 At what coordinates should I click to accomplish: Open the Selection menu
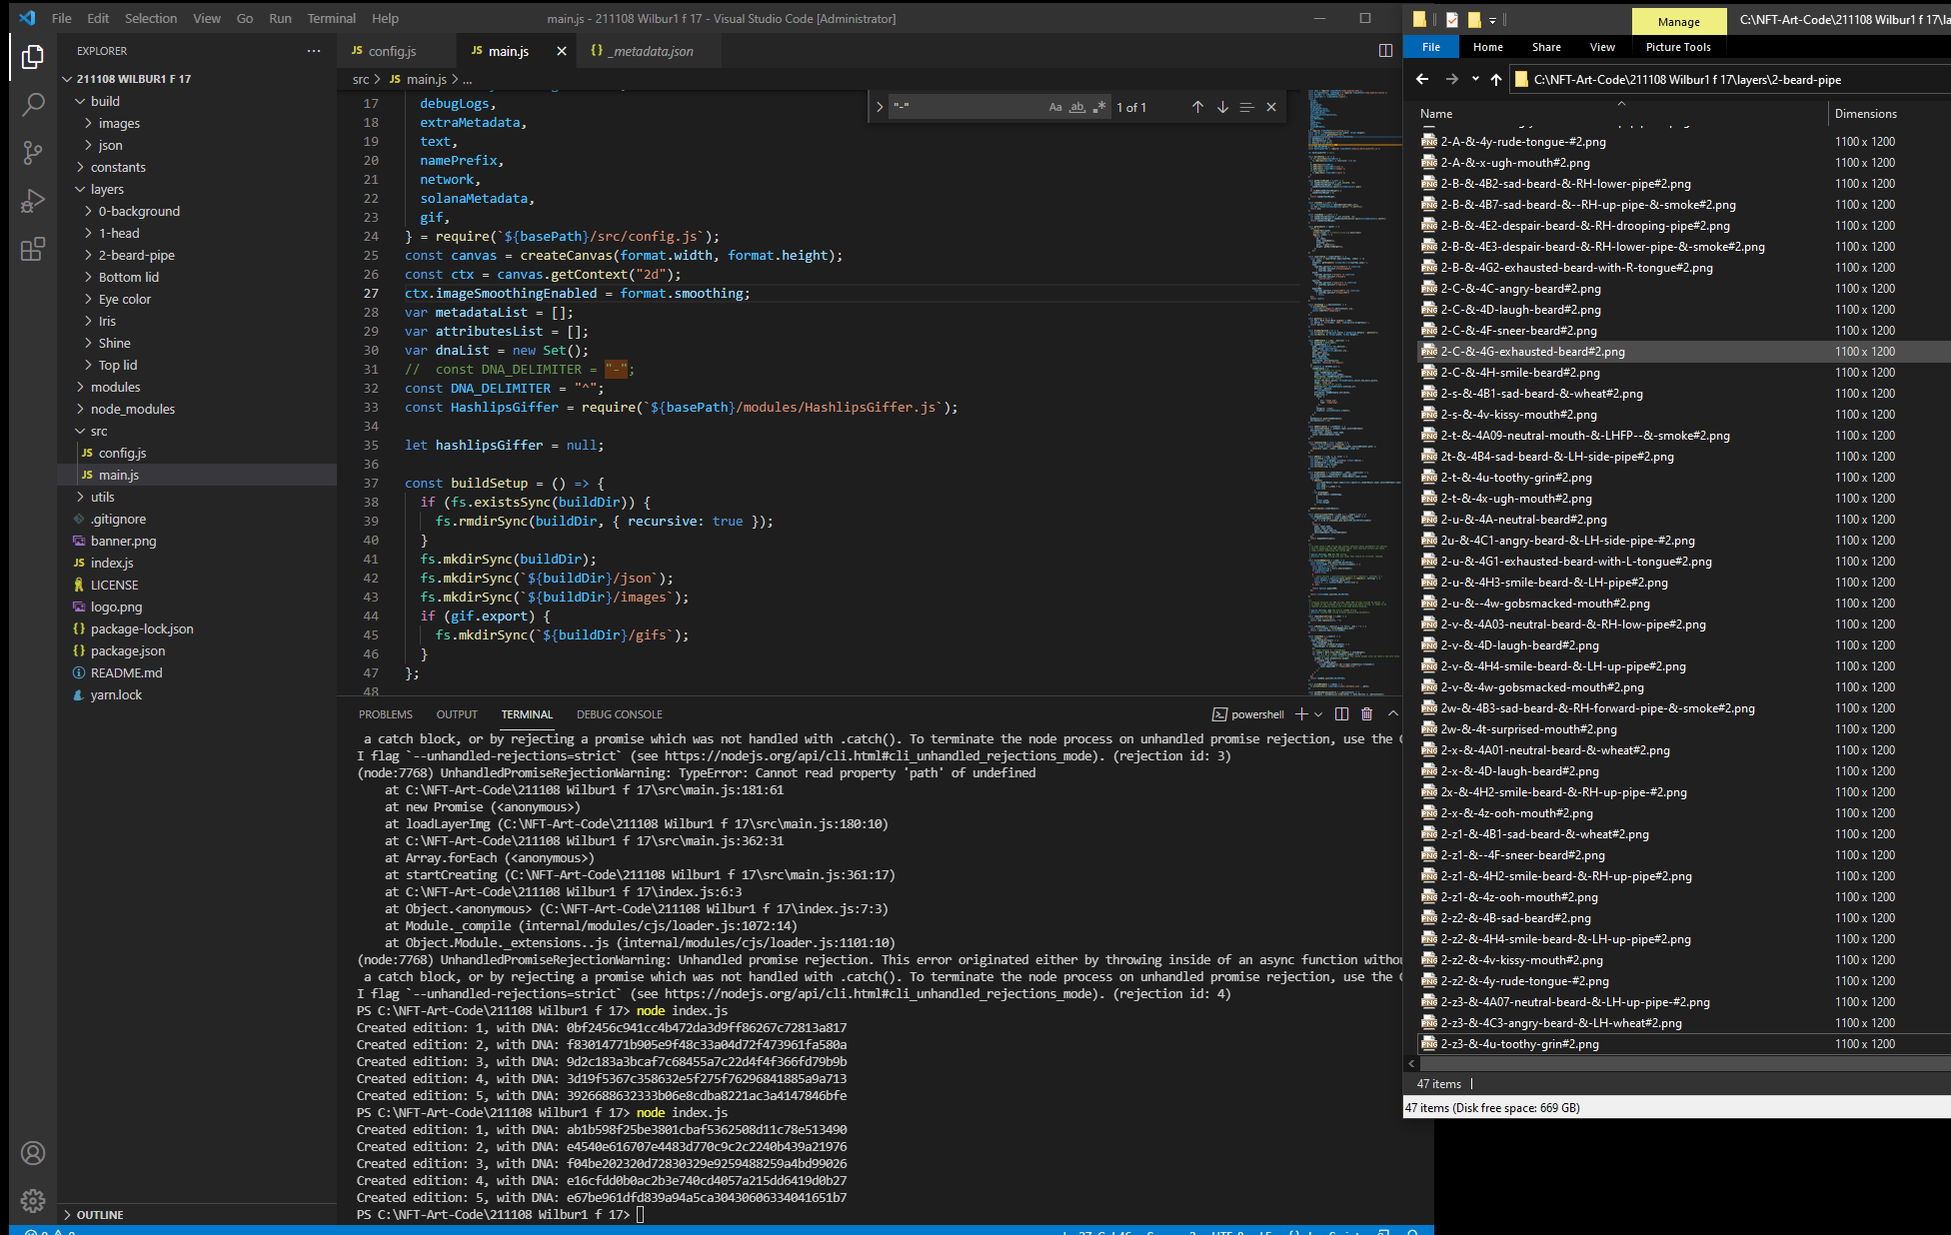point(151,18)
